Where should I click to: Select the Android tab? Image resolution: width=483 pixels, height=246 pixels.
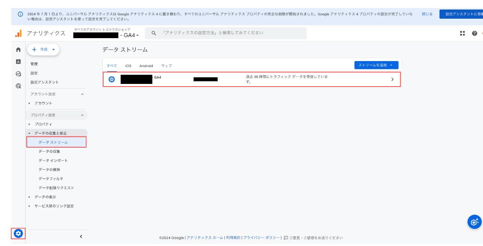pyautogui.click(x=146, y=66)
